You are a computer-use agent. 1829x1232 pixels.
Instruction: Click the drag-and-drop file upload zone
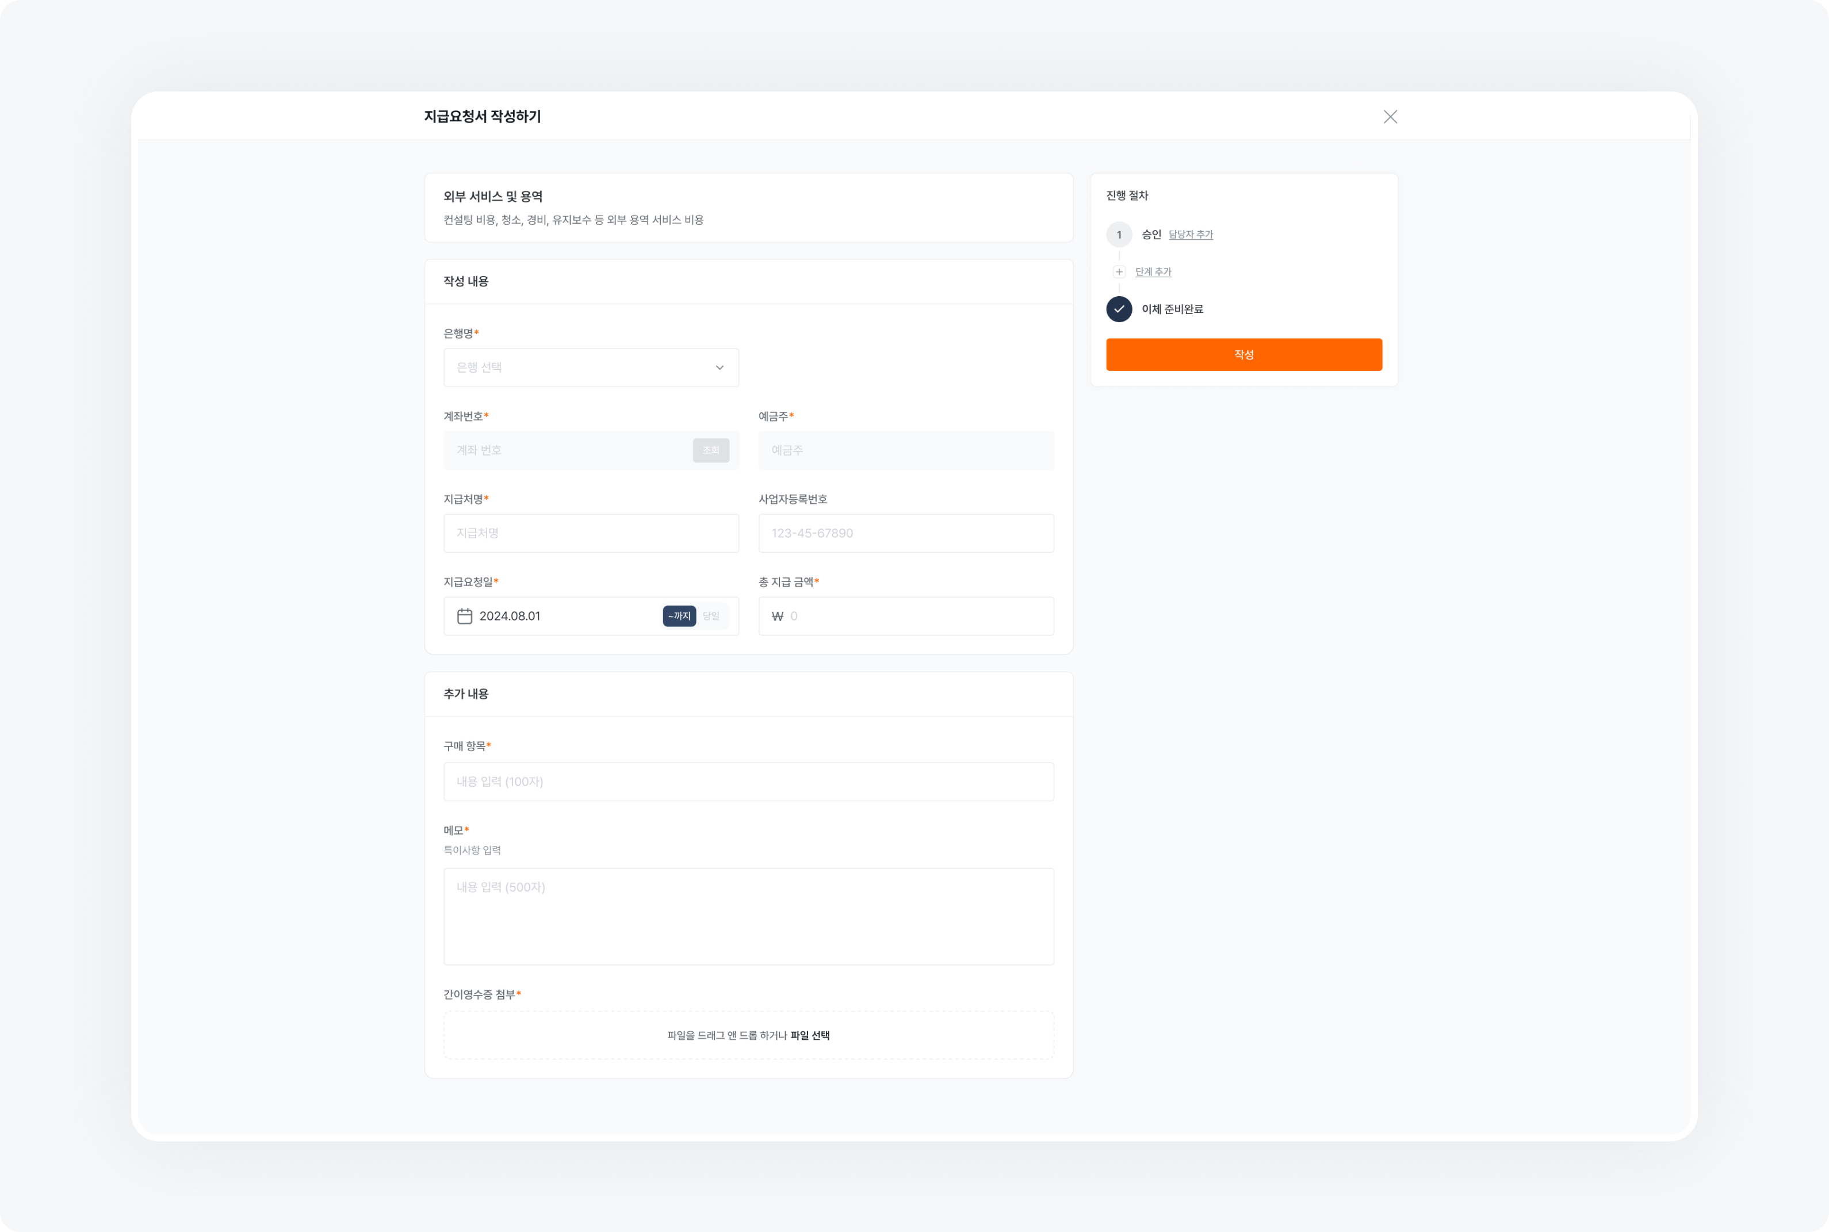tap(748, 1035)
